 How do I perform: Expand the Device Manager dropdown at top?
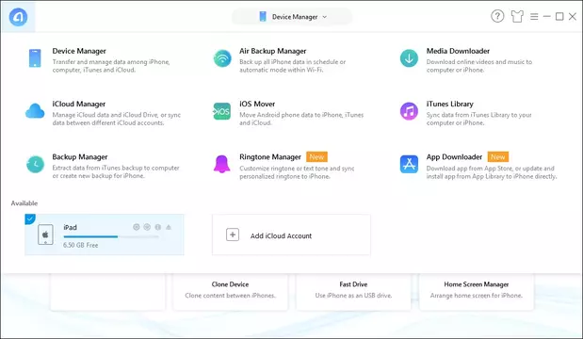click(x=292, y=17)
